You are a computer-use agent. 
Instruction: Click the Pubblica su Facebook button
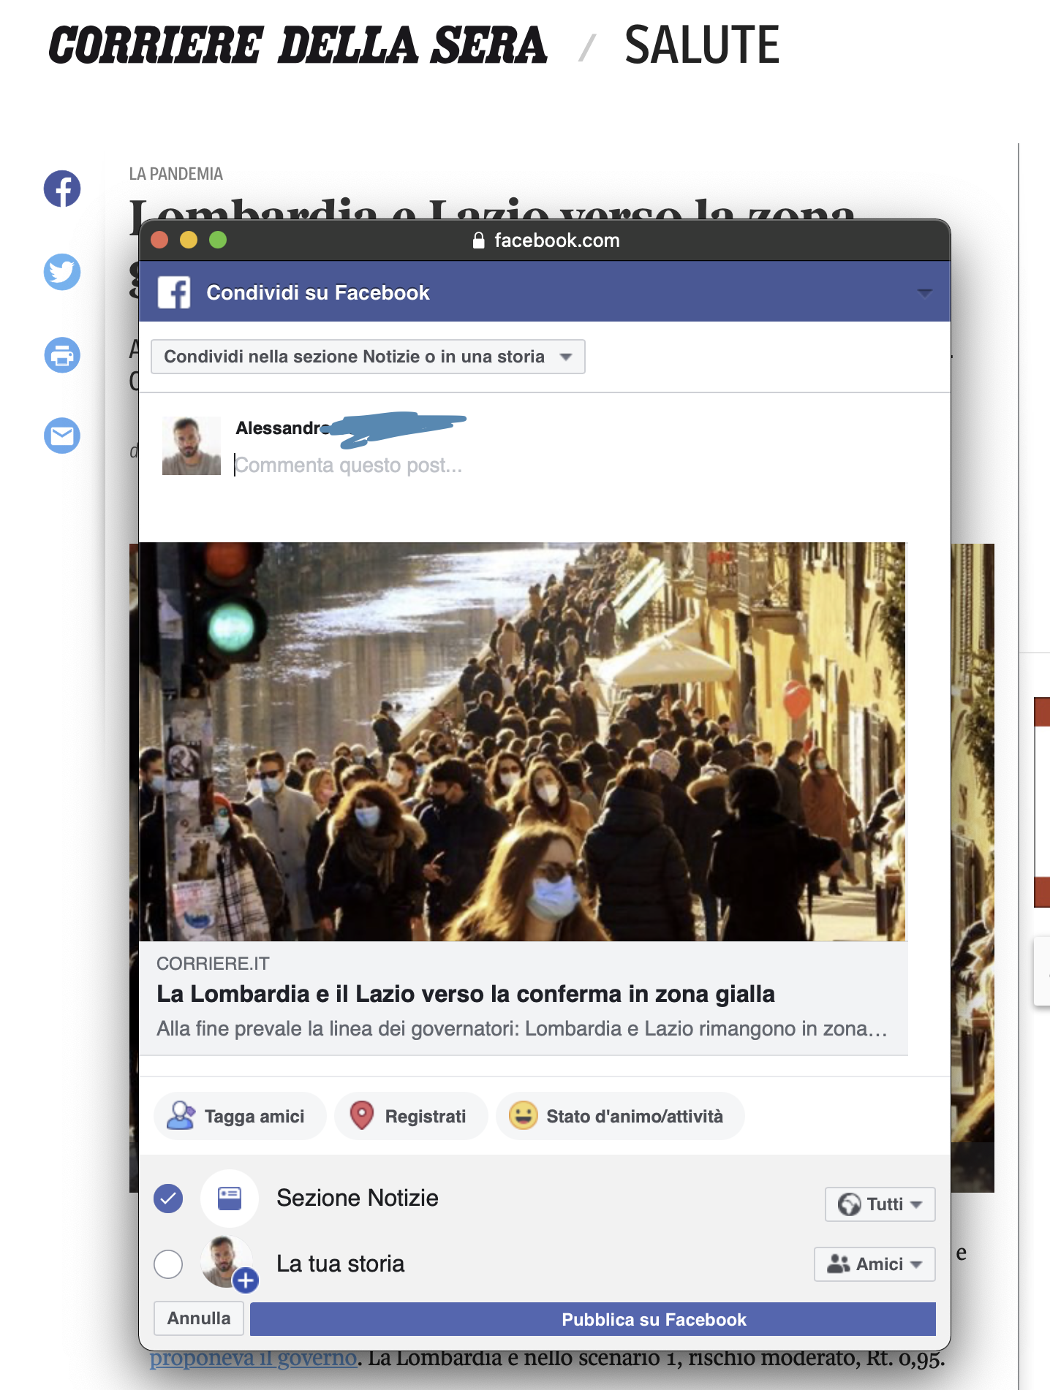coord(593,1319)
